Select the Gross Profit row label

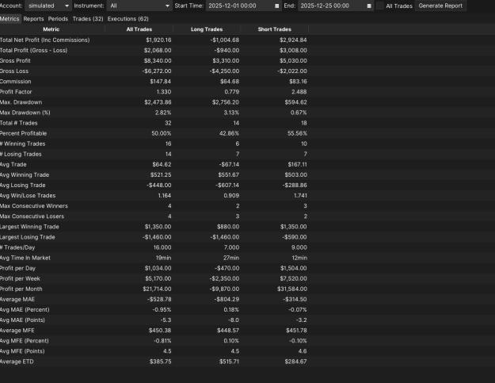15,61
